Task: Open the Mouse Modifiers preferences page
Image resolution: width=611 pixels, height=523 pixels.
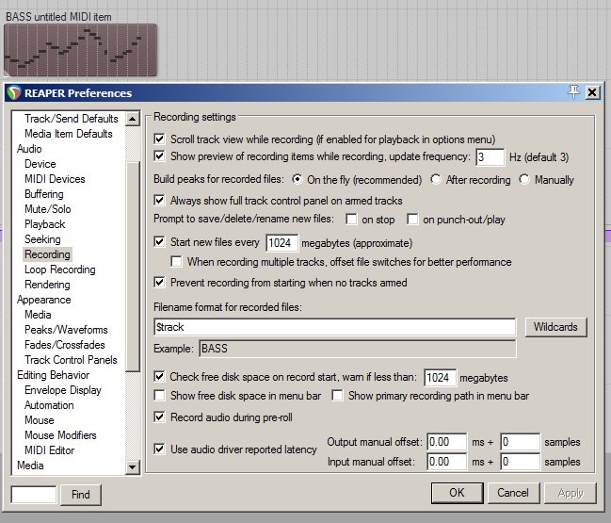Action: pos(60,435)
